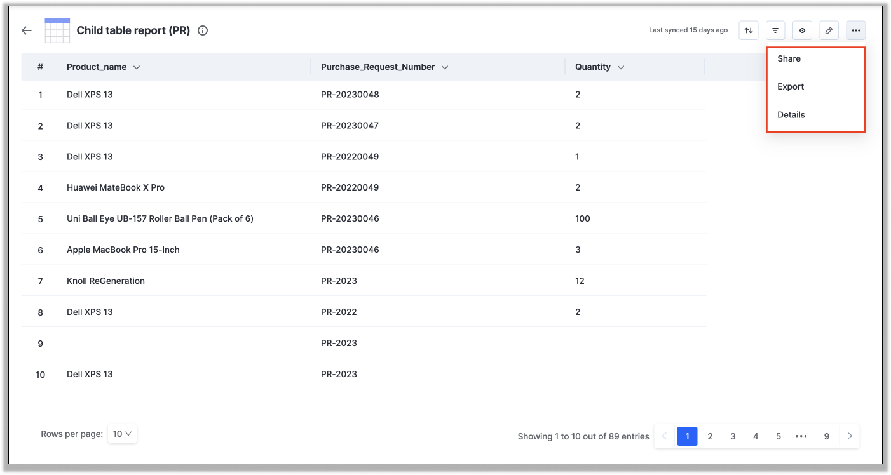Go to page 2
The width and height of the screenshot is (891, 475).
(710, 436)
